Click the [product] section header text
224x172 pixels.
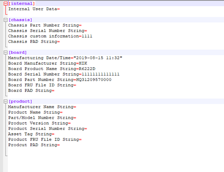point(20,102)
